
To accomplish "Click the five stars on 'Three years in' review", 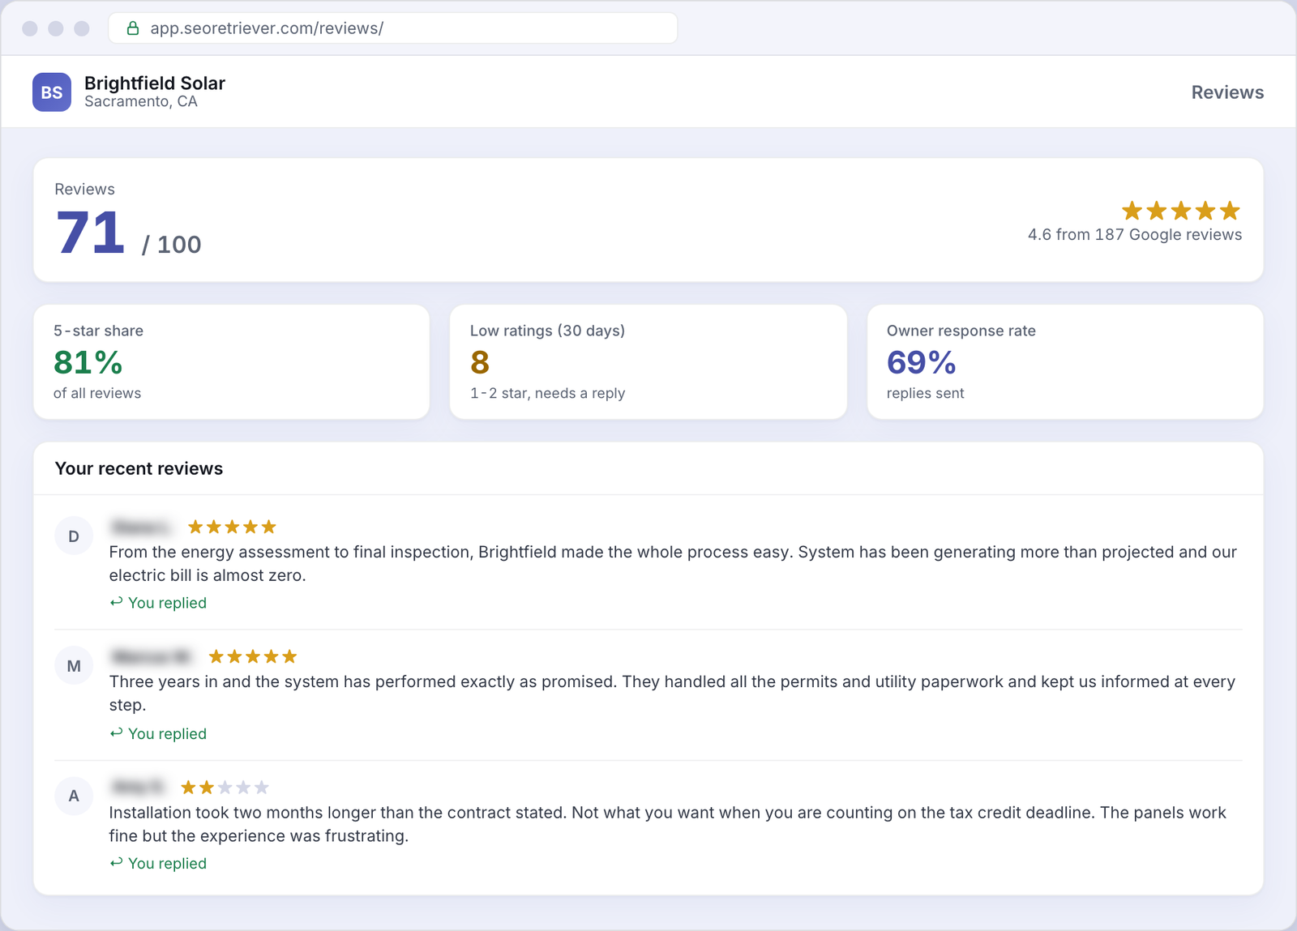I will pos(253,656).
